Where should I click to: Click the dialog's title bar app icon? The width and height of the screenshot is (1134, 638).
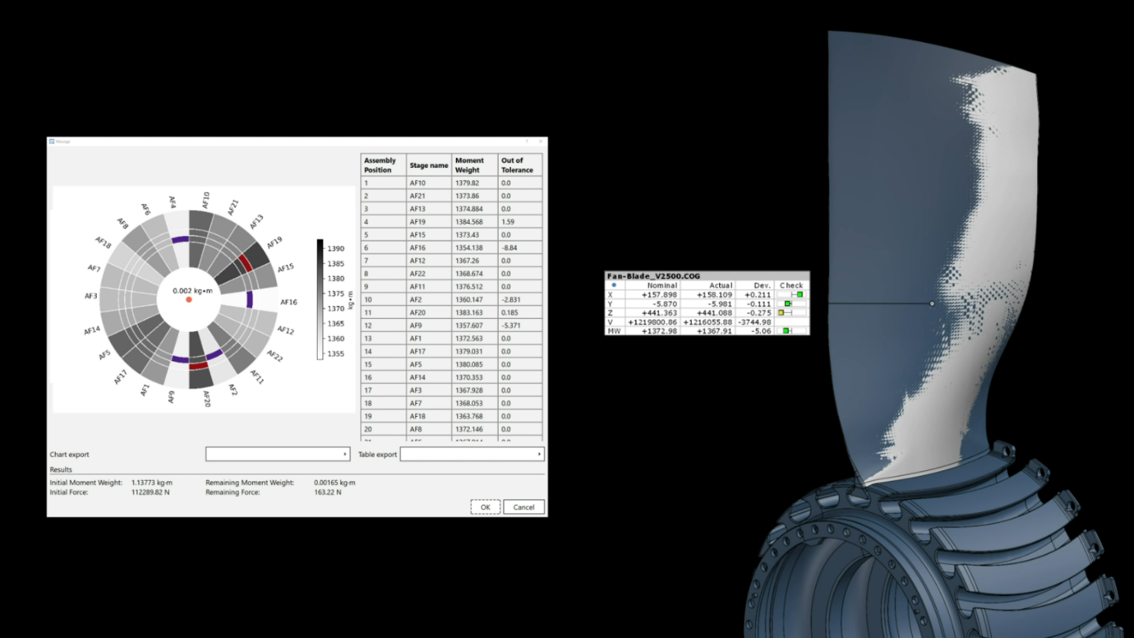pos(52,141)
